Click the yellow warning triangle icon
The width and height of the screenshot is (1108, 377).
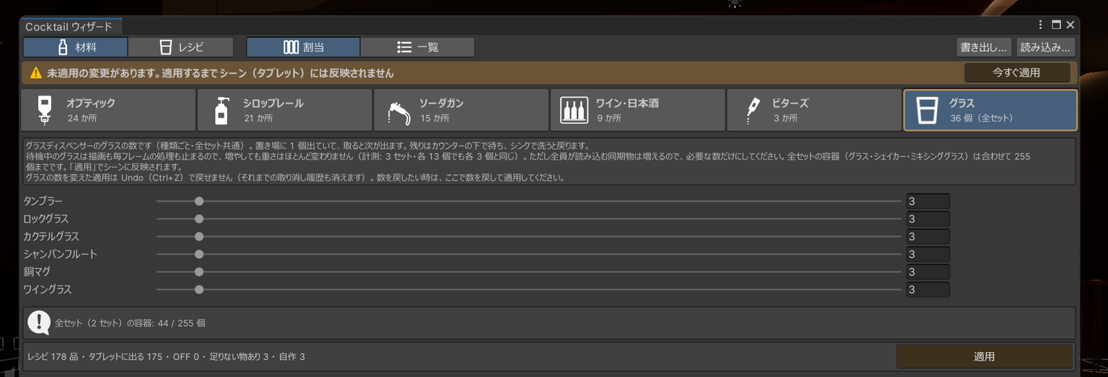pyautogui.click(x=36, y=73)
